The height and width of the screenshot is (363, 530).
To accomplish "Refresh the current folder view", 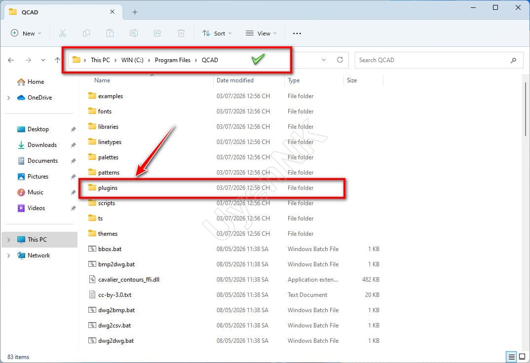I will [340, 60].
